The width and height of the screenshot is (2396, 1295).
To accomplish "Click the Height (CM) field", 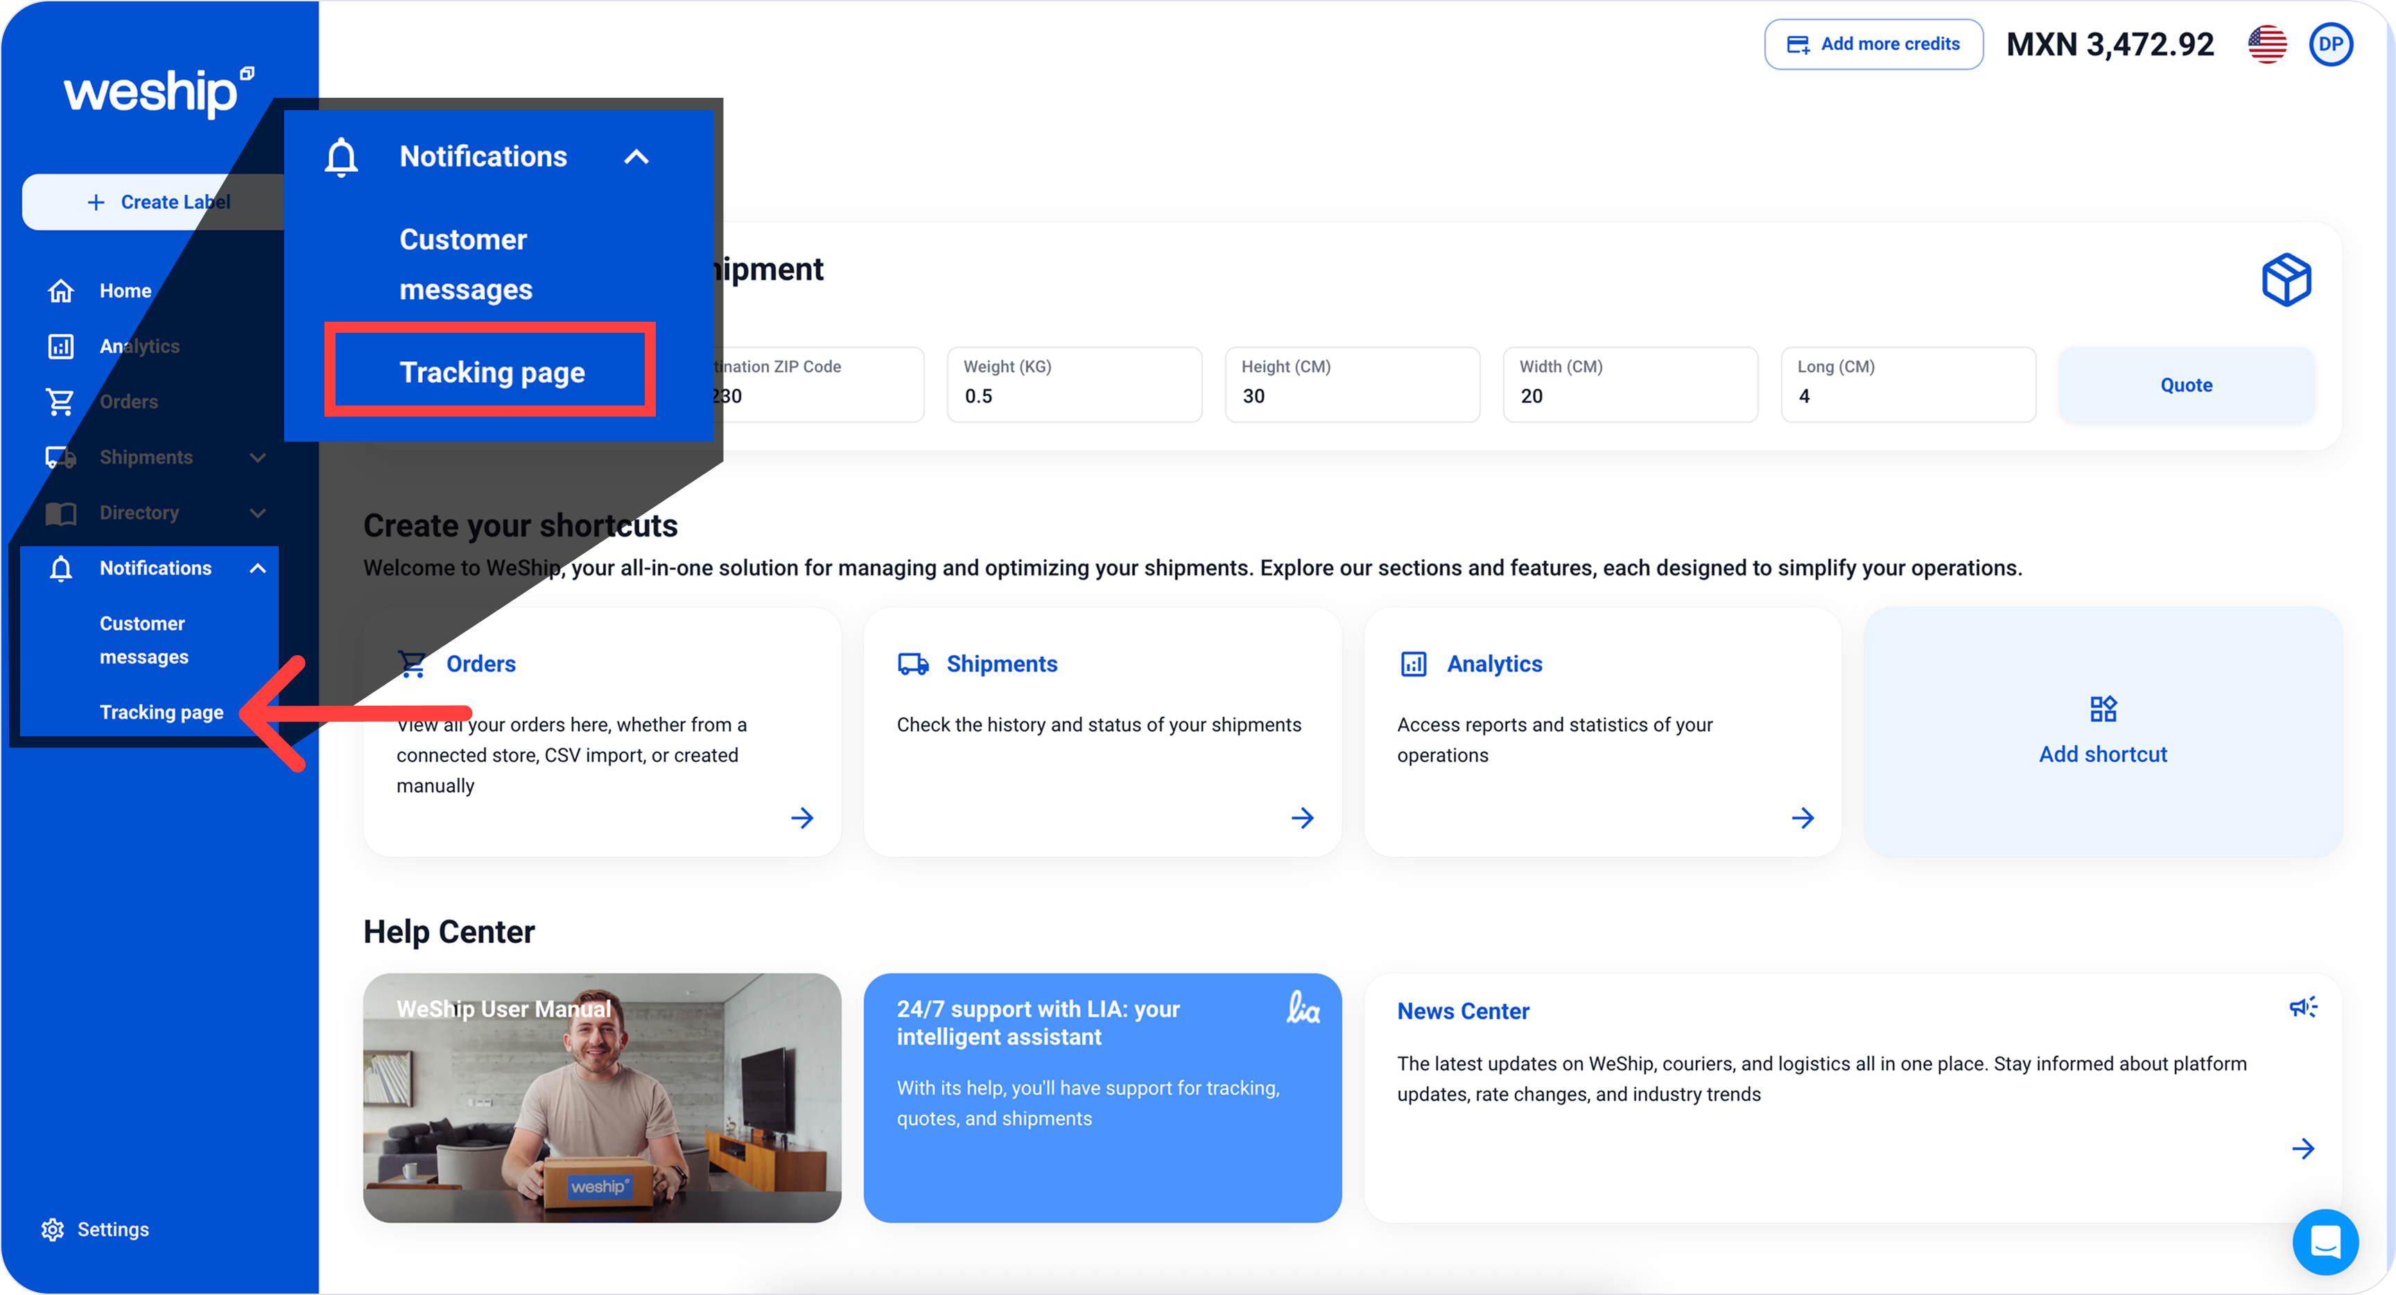I will [1353, 385].
